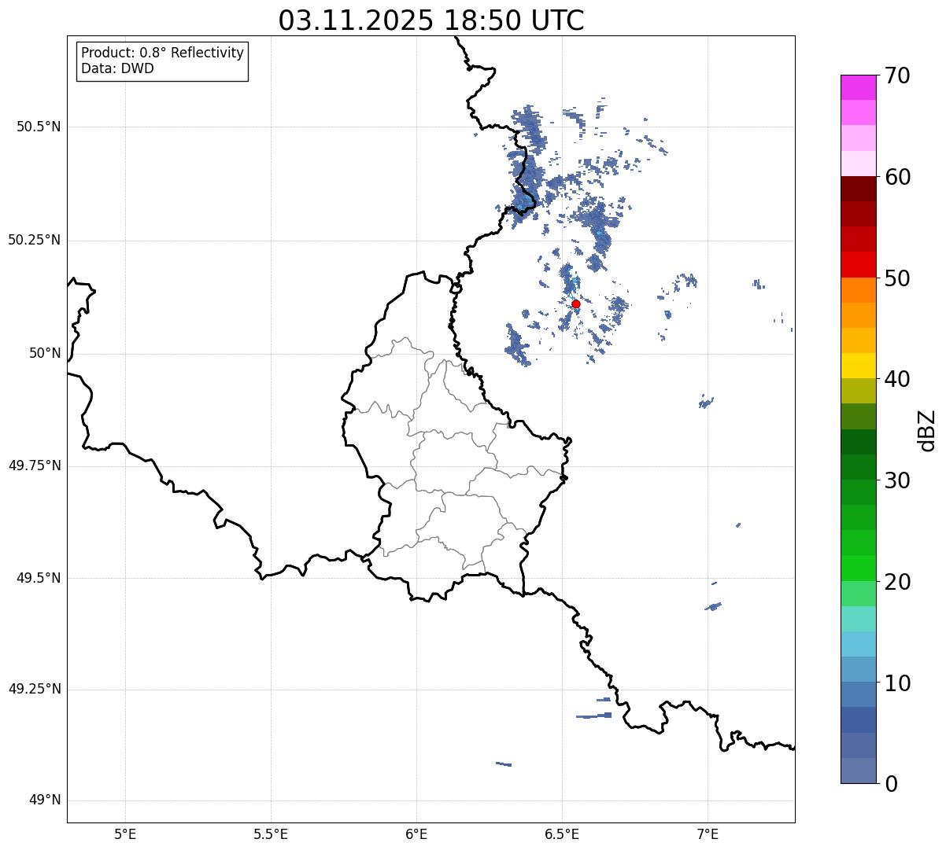Click the title text "03.11.2025 18:50 UTC"
The image size is (946, 850).
pos(431,20)
